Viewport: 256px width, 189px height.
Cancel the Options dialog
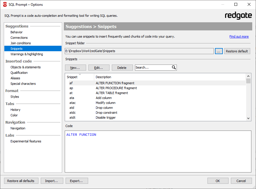pos(241,181)
